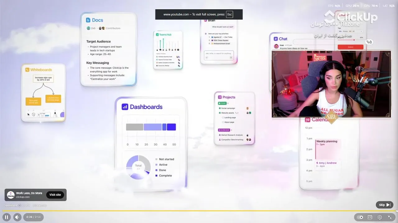The height and width of the screenshot is (223, 398).
Task: Open the small clickup.com link beside Sponsored
Action: [x=39, y=205]
